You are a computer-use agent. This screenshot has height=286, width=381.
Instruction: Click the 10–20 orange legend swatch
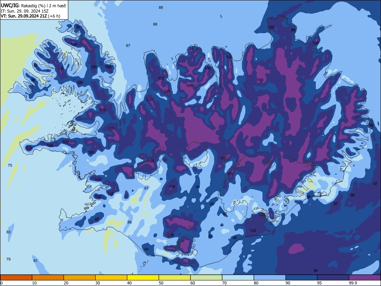click(48, 278)
